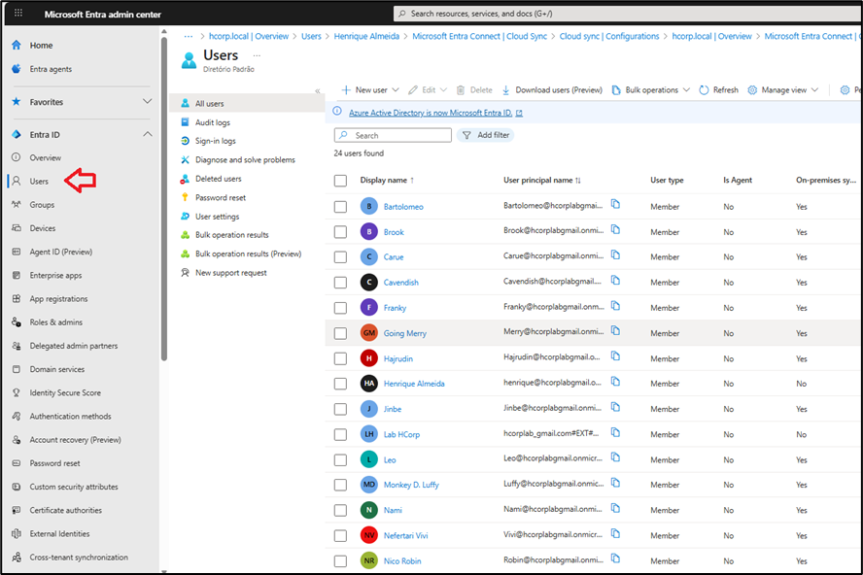Click Nefertari Vivi's avatar icon

pyautogui.click(x=368, y=535)
